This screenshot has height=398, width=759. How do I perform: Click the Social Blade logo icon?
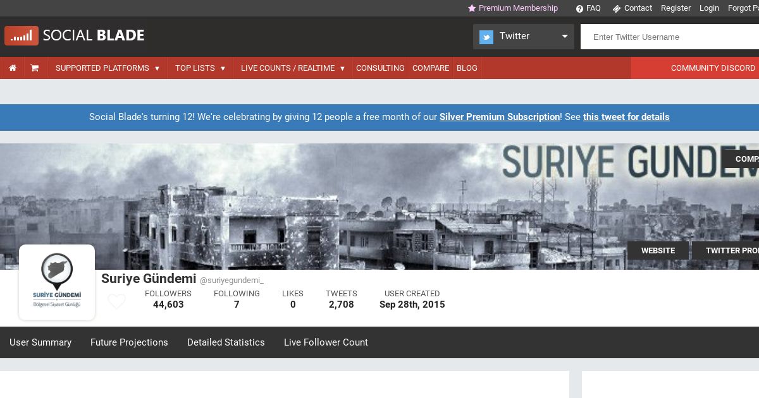pyautogui.click(x=22, y=36)
